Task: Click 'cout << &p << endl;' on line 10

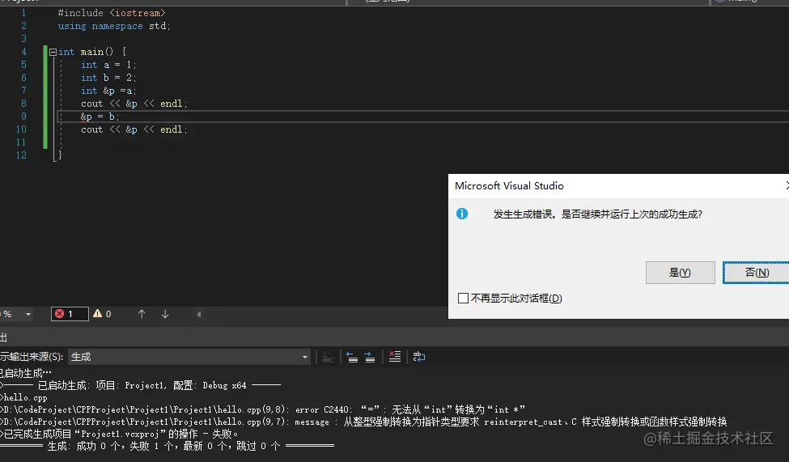Action: click(x=134, y=129)
